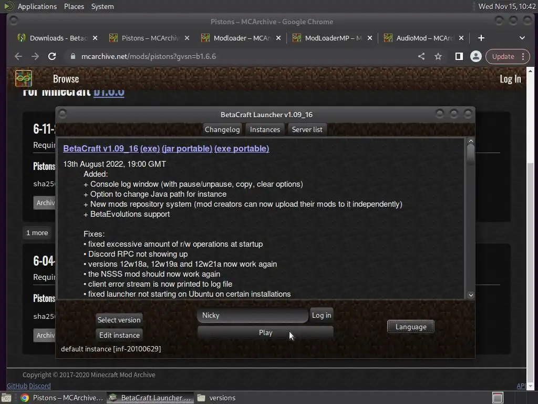This screenshot has width=538, height=404.
Task: Switch to the Instances tab
Action: click(x=265, y=129)
